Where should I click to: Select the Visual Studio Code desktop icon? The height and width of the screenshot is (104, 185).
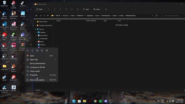click(4, 26)
